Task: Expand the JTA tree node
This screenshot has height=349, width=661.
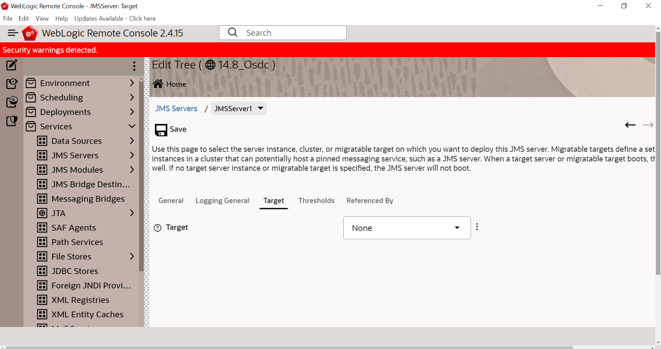Action: pos(132,213)
